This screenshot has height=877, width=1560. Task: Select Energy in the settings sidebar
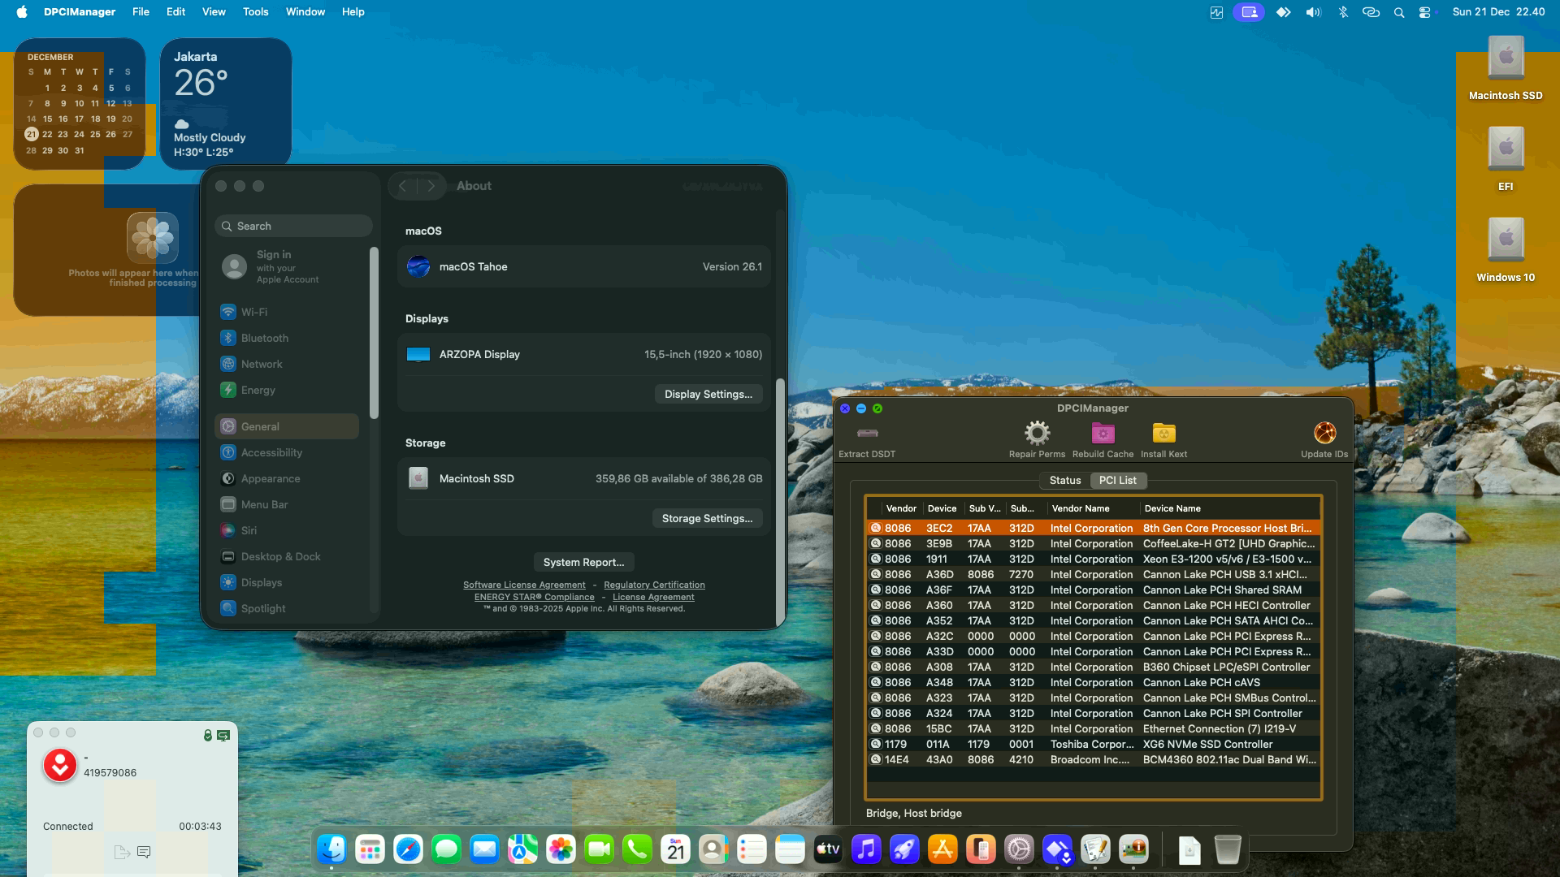287,390
